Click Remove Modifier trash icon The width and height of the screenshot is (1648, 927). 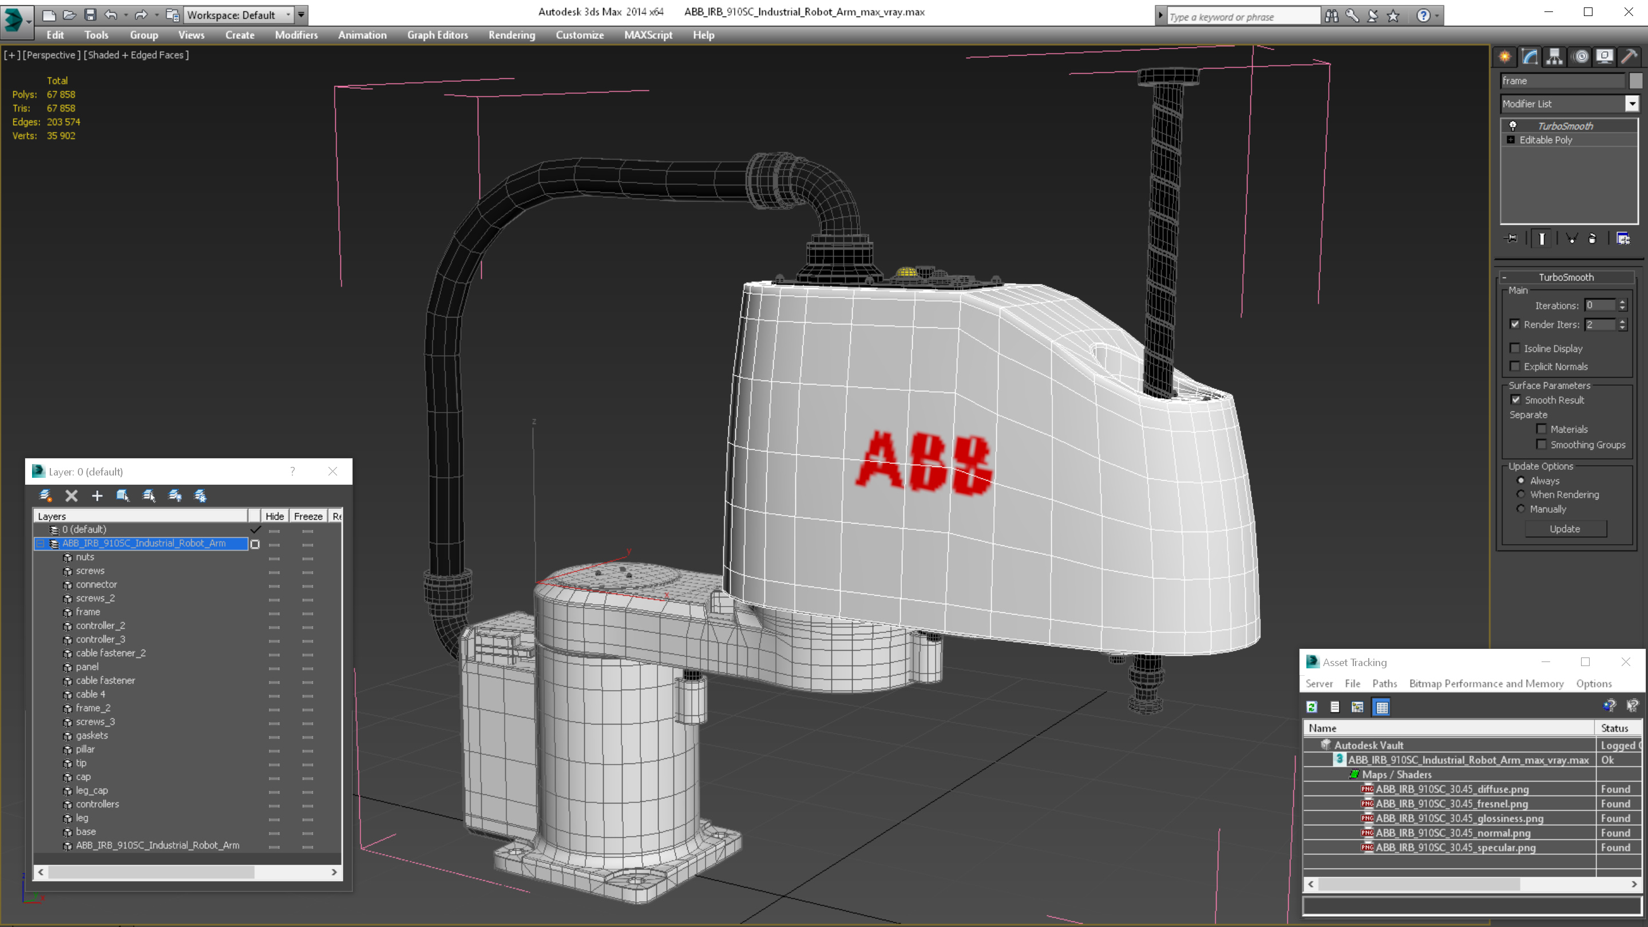1592,239
